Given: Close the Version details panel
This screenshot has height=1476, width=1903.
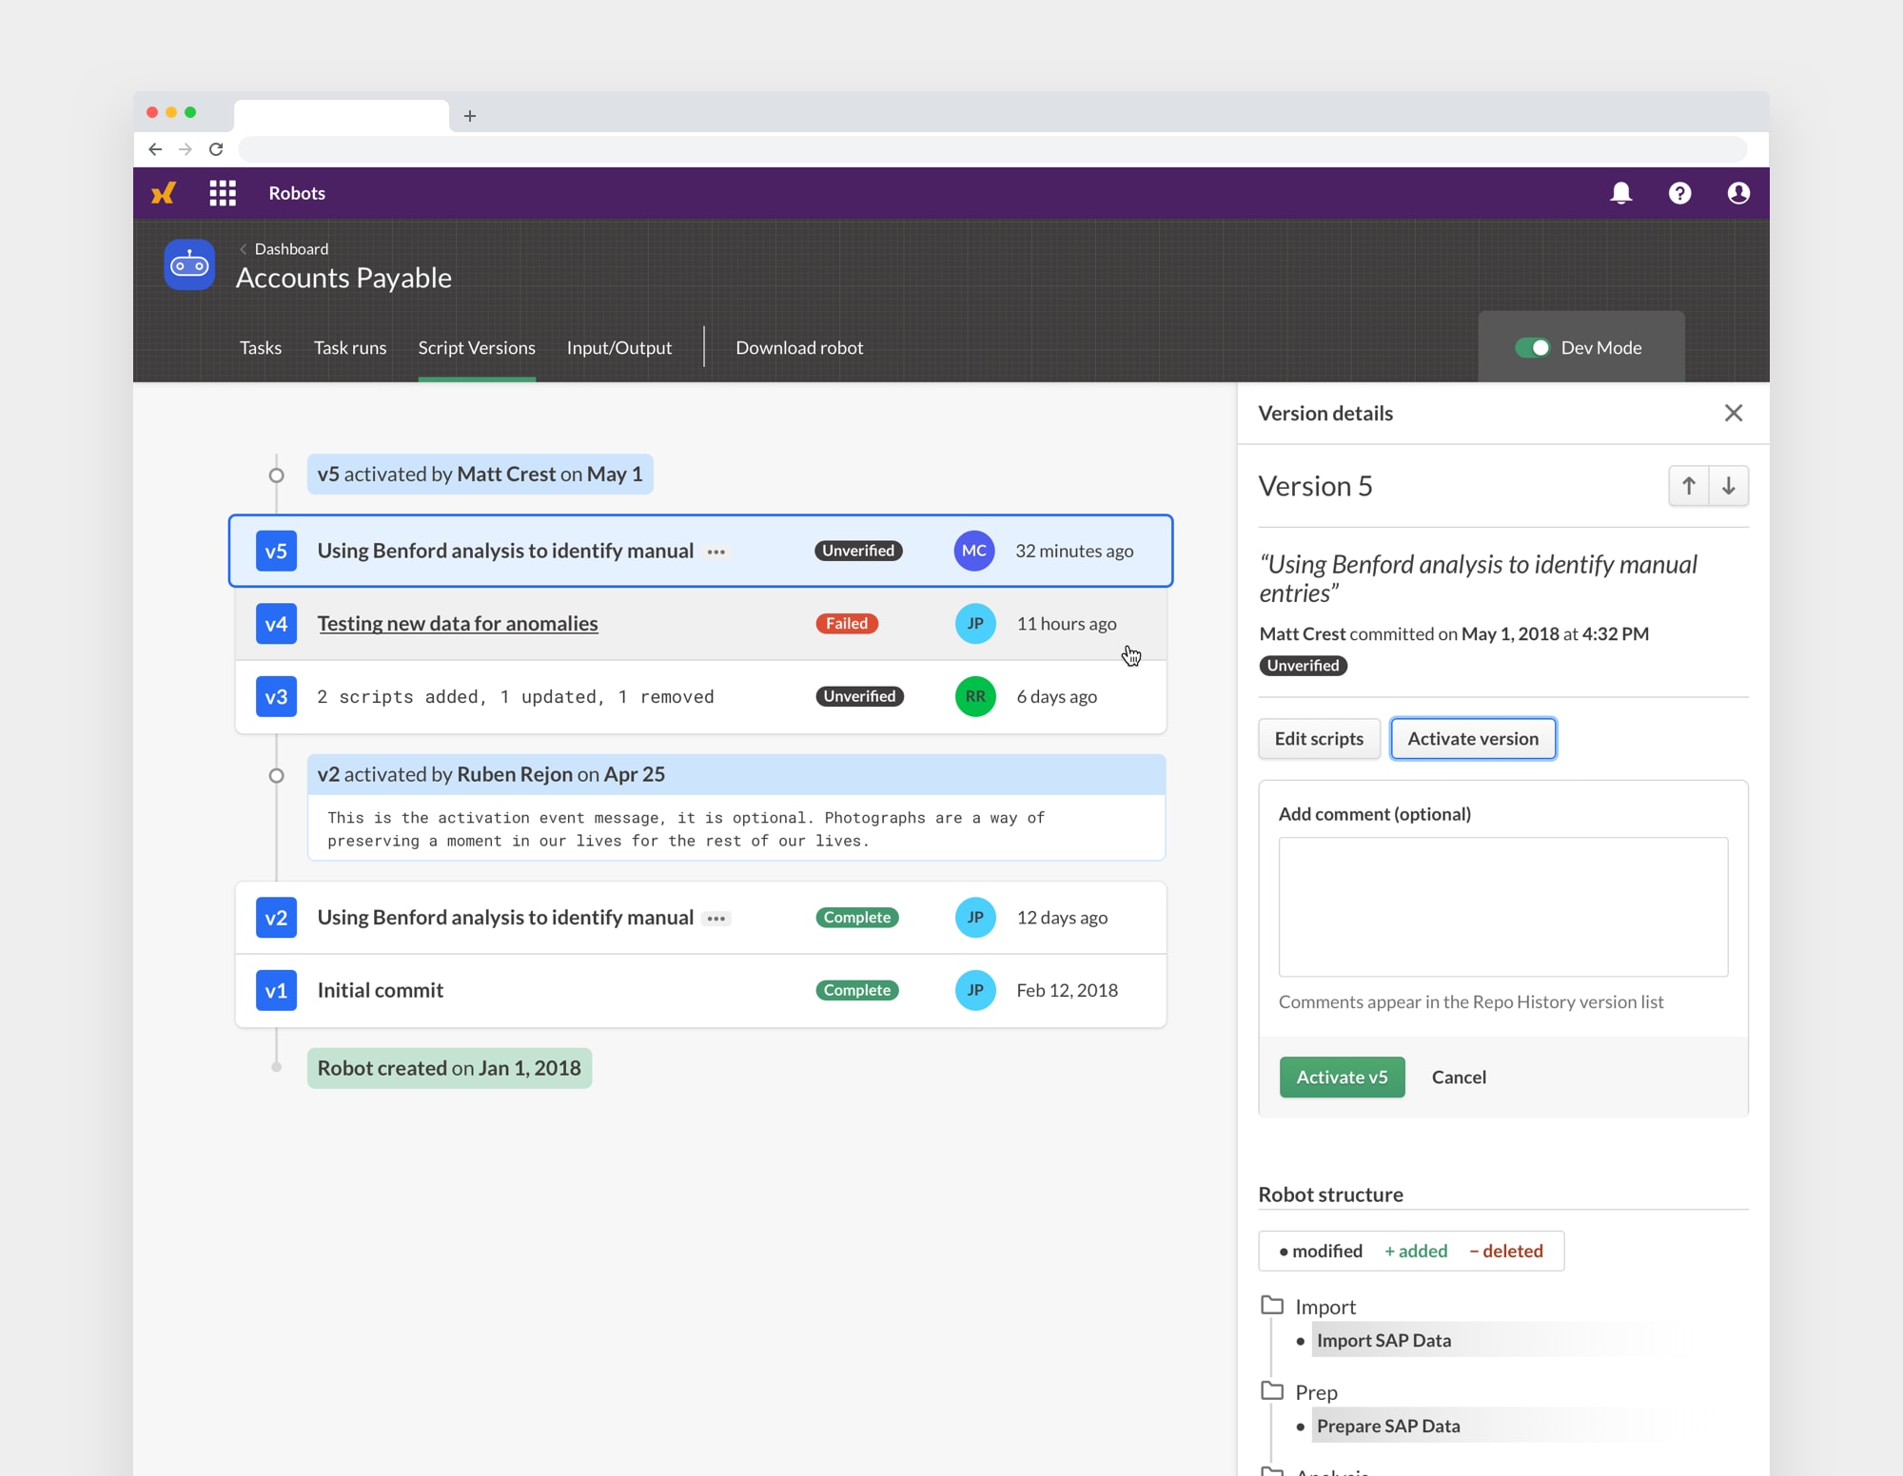Looking at the screenshot, I should point(1734,413).
